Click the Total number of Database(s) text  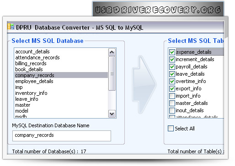(49, 151)
